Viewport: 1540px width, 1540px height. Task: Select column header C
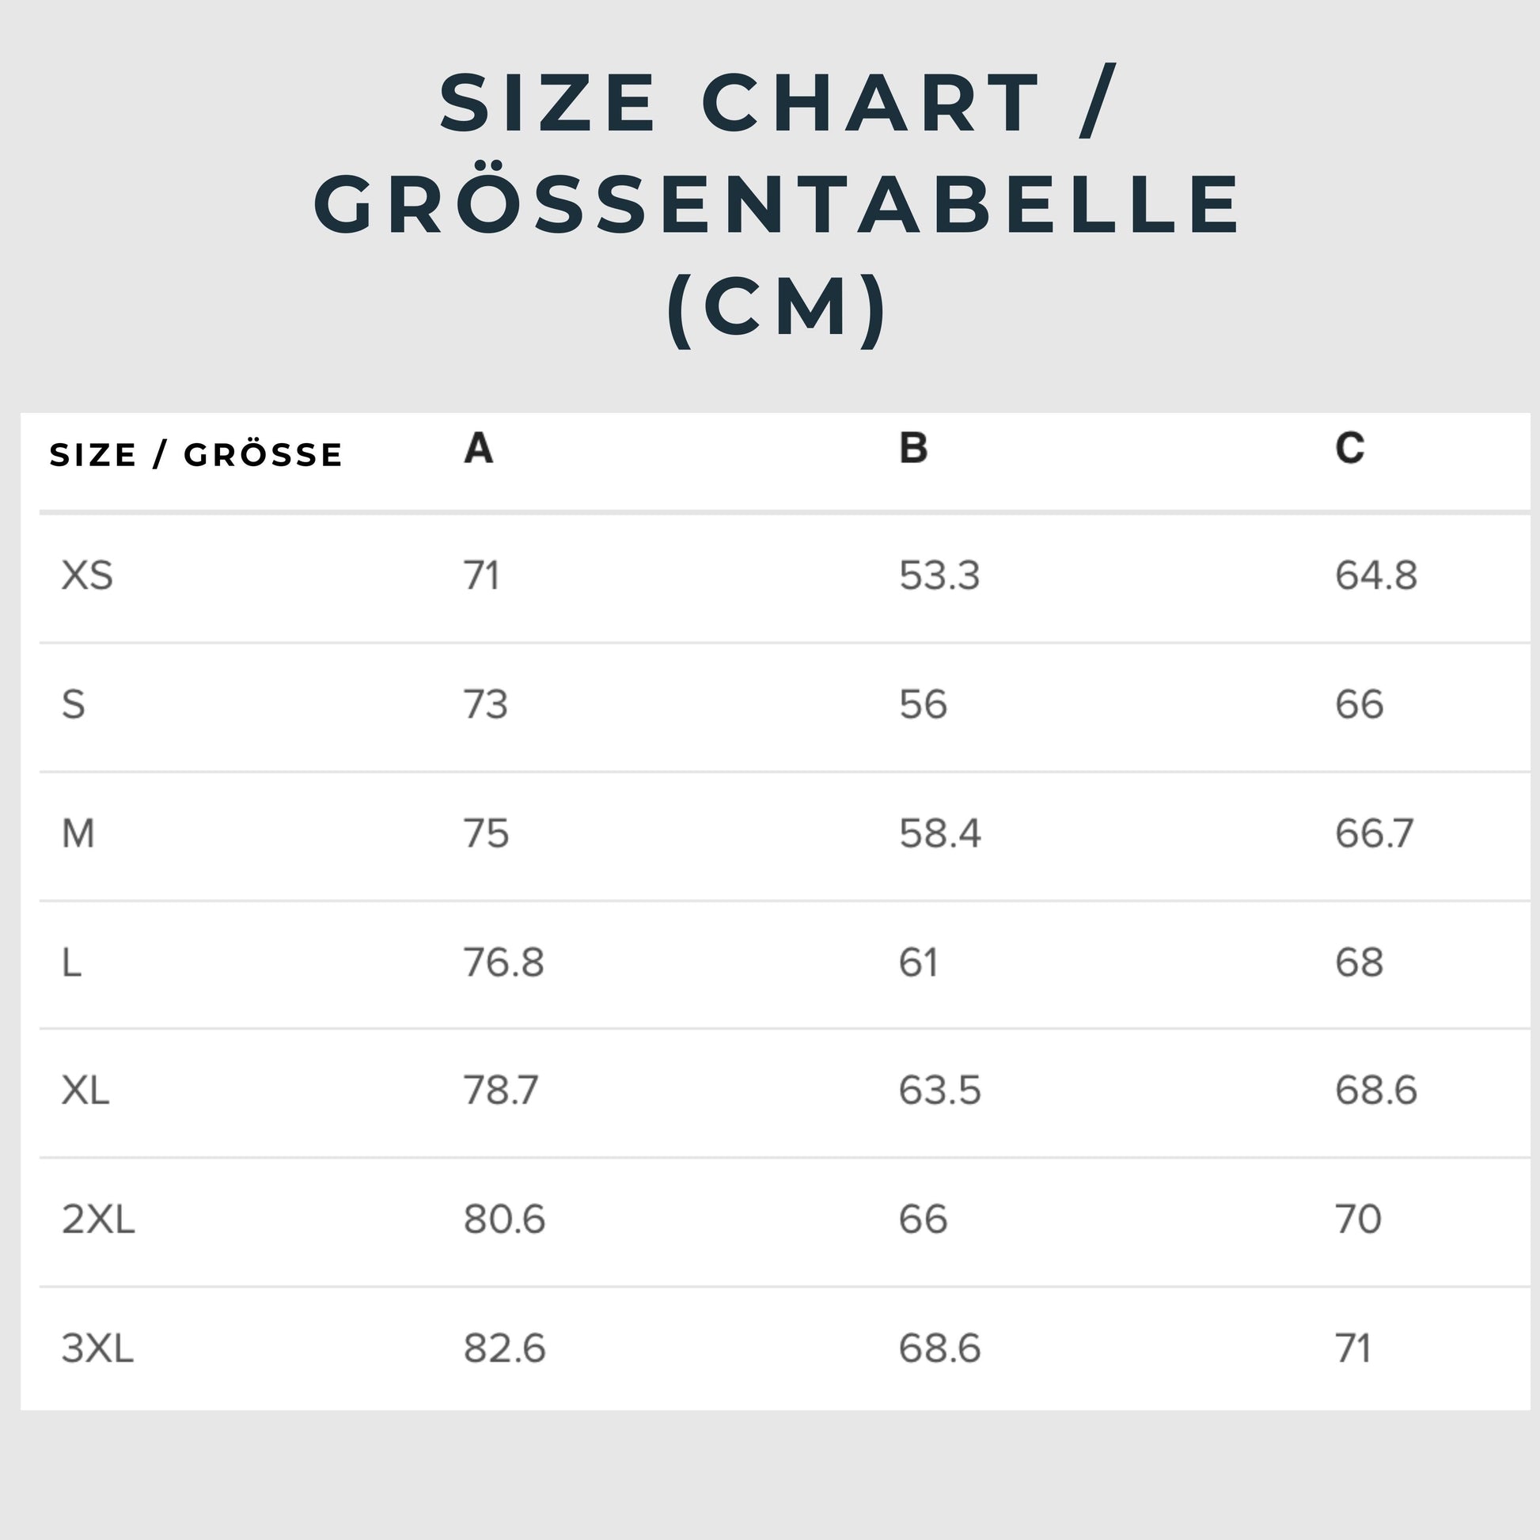coord(1349,449)
